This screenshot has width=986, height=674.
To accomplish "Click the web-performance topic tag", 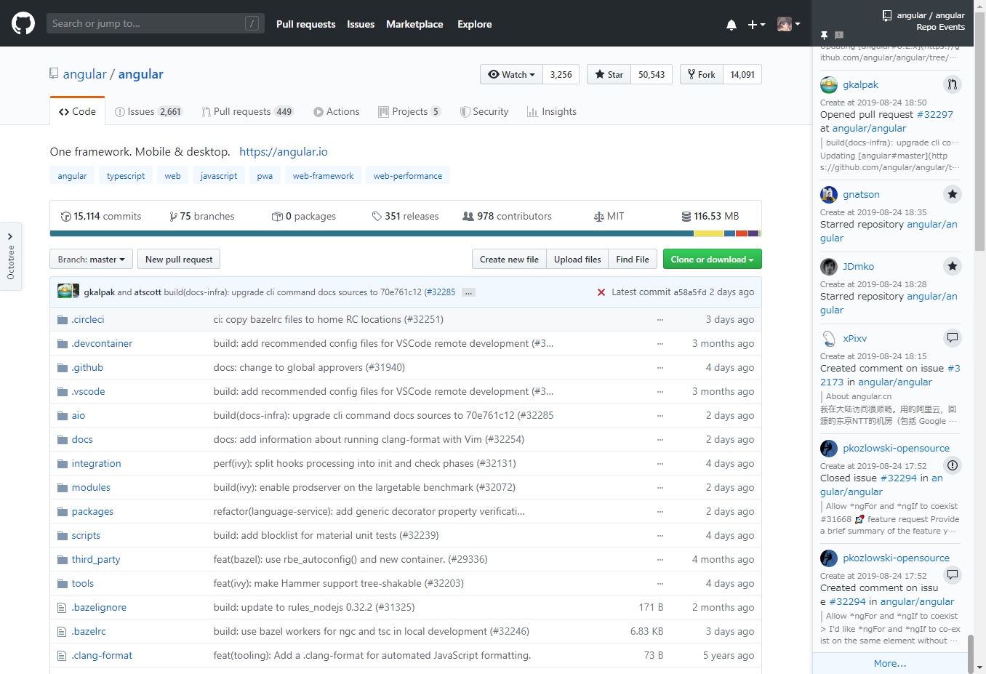I will coord(408,176).
